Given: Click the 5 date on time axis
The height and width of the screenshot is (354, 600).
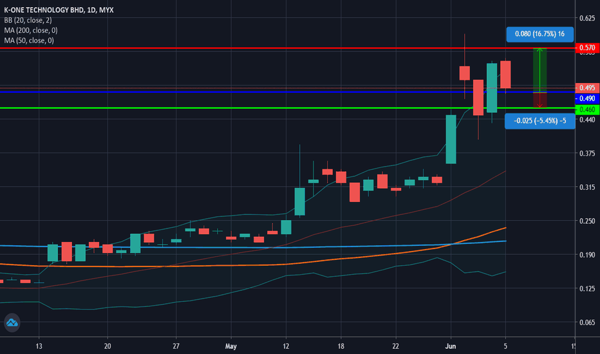Looking at the screenshot, I should click(505, 346).
